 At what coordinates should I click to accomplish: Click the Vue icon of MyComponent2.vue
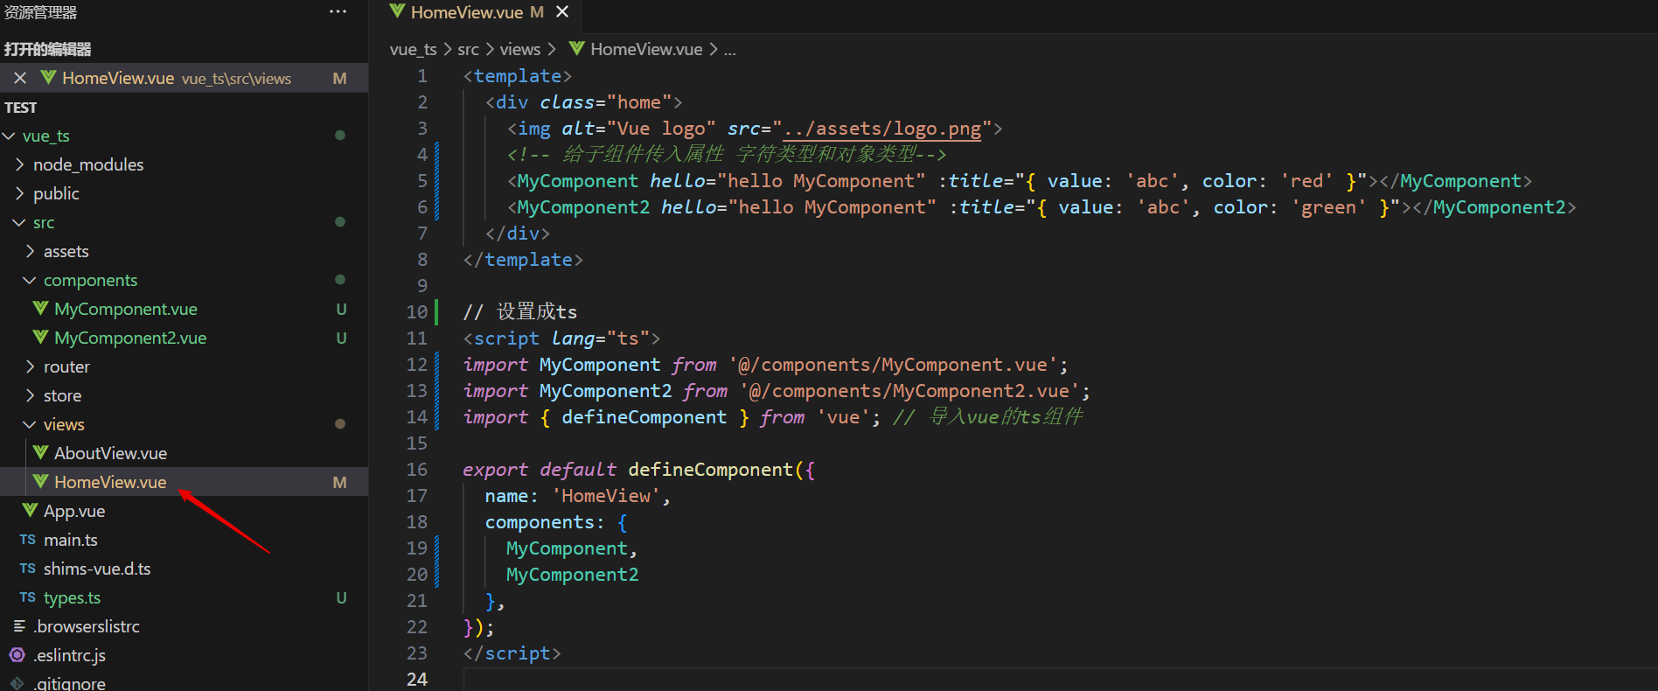tap(40, 338)
